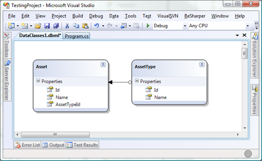
Task: Open the Edit menu
Action: 25,16
